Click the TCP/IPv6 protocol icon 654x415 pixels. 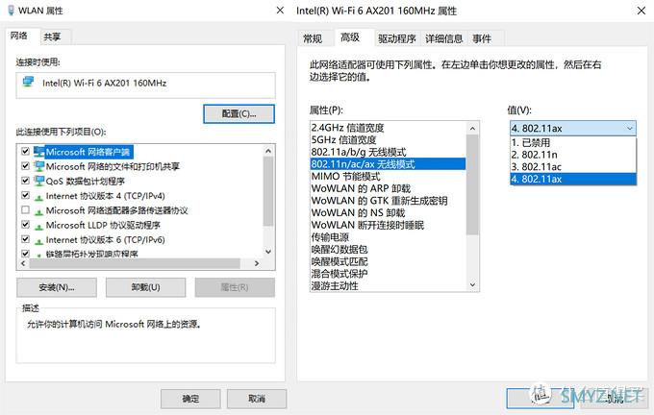(x=39, y=241)
